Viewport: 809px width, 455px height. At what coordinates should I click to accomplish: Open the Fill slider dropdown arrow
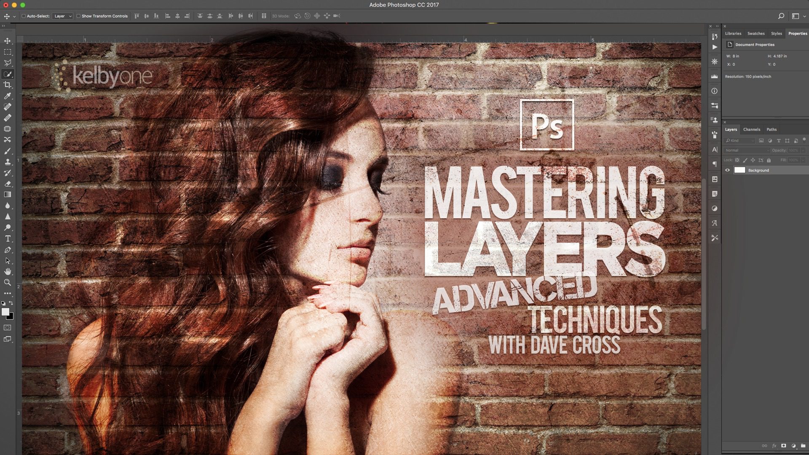click(803, 160)
